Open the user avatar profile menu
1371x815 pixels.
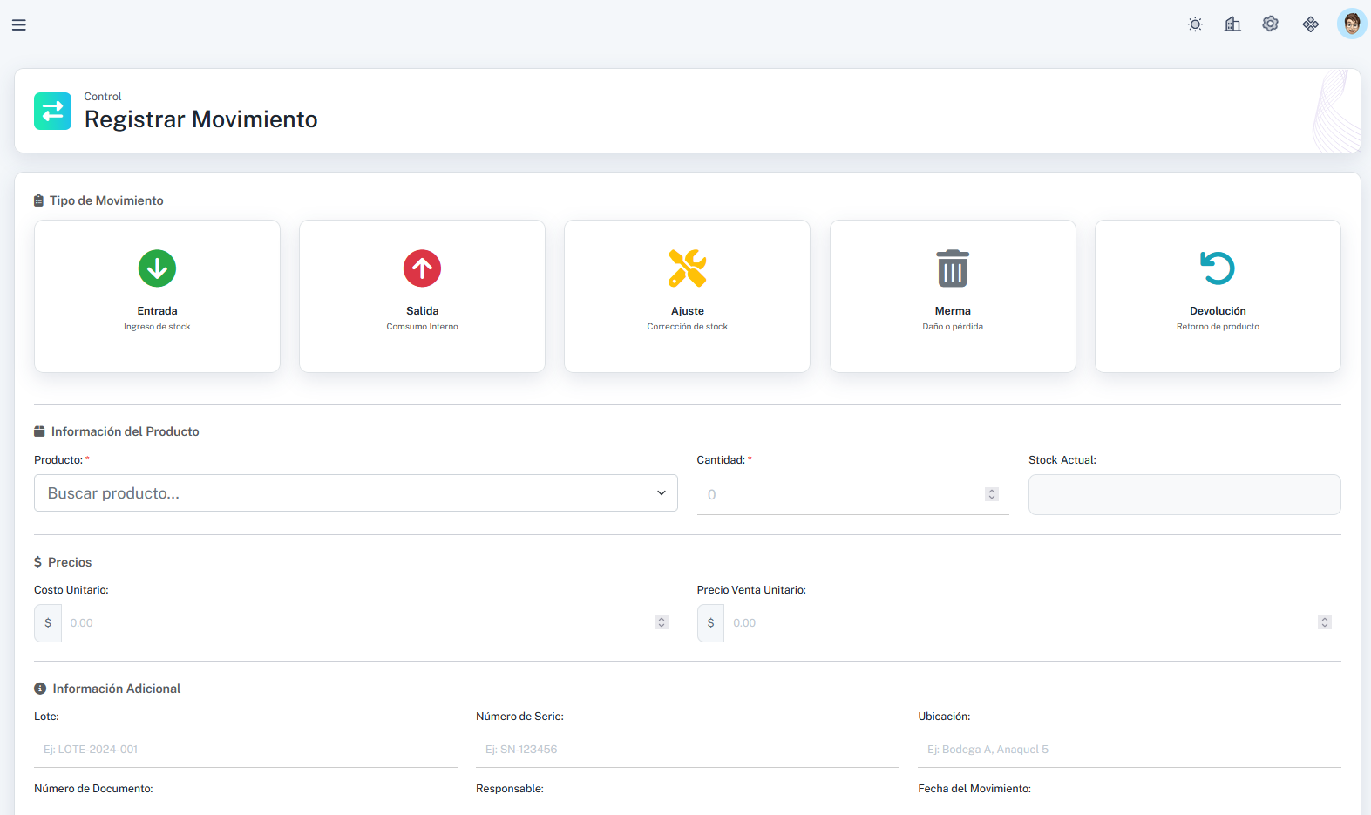[x=1351, y=24]
